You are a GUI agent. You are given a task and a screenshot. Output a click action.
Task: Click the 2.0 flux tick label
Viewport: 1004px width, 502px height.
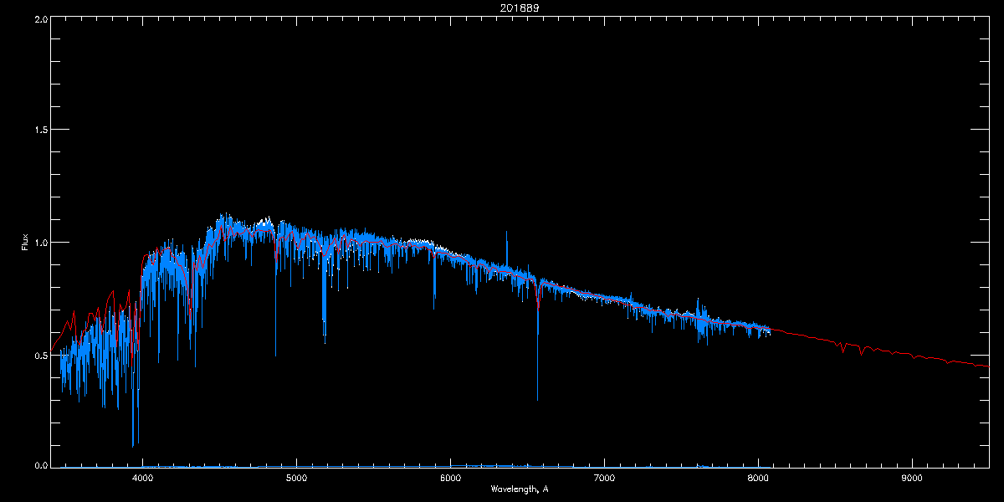pyautogui.click(x=40, y=18)
